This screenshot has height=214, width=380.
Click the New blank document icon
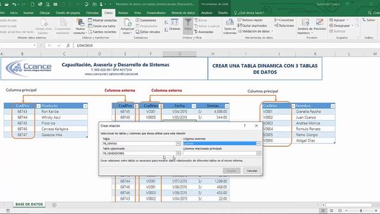33,4
